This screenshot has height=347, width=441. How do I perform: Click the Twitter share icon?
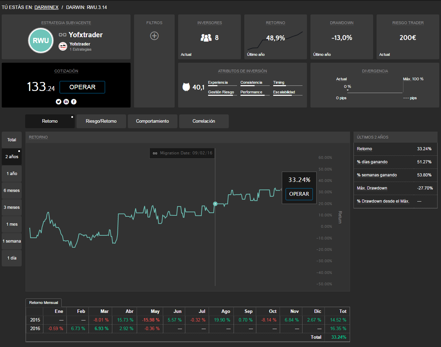(x=59, y=102)
